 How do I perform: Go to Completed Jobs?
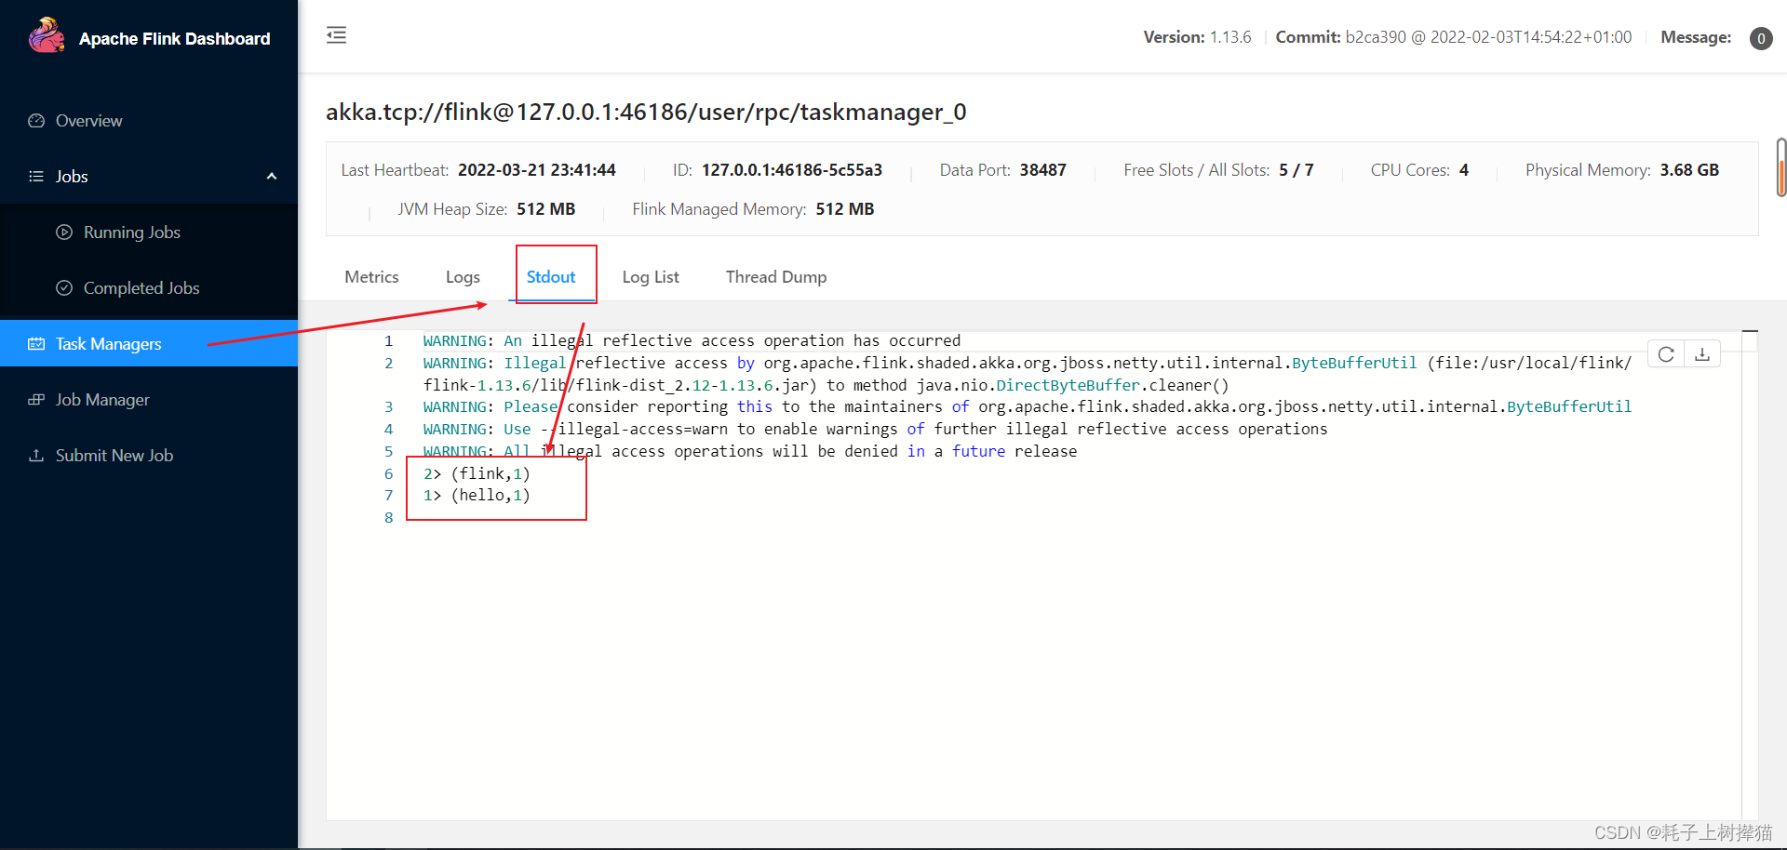coord(149,288)
